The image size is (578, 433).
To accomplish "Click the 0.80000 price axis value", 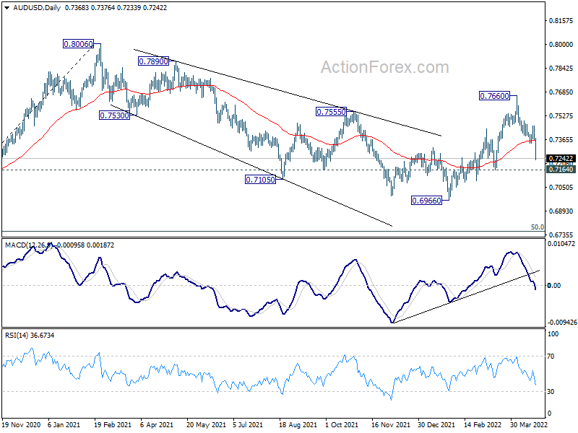I will point(561,44).
